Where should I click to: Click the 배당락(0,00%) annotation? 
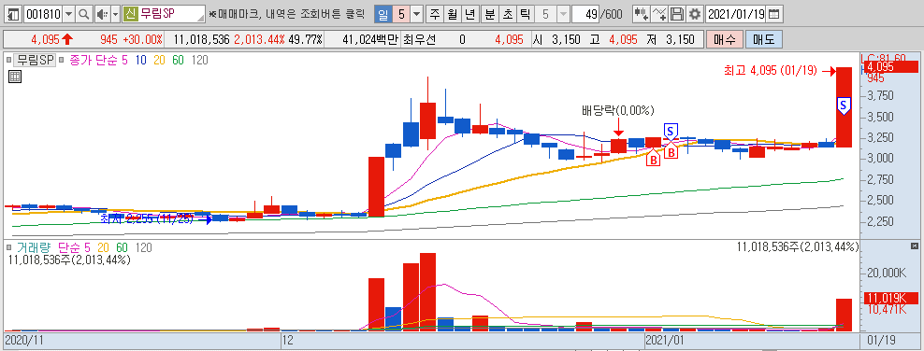(617, 110)
